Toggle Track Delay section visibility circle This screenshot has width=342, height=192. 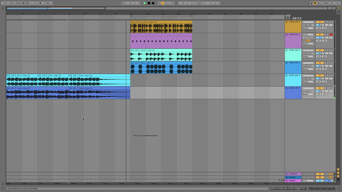pyautogui.click(x=338, y=180)
